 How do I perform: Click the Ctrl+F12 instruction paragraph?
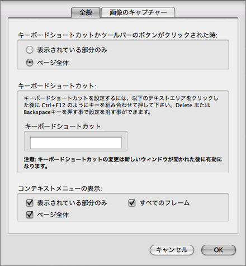coord(121,105)
